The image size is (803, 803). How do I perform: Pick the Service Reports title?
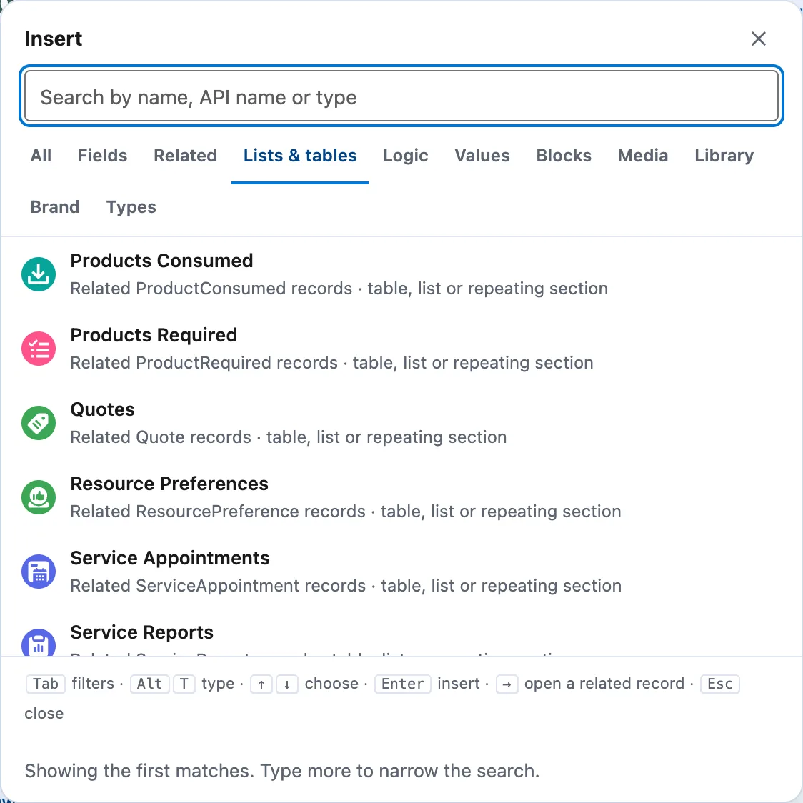142,632
